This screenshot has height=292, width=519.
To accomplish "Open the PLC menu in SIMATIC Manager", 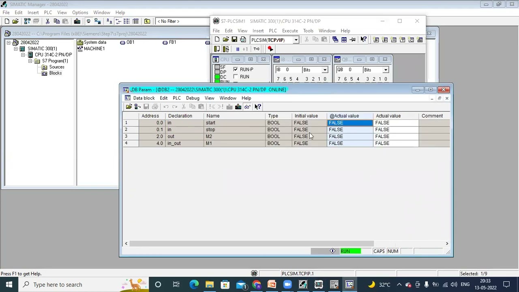I will point(48,13).
